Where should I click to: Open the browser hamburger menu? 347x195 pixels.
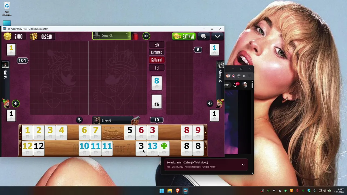[x=250, y=76]
